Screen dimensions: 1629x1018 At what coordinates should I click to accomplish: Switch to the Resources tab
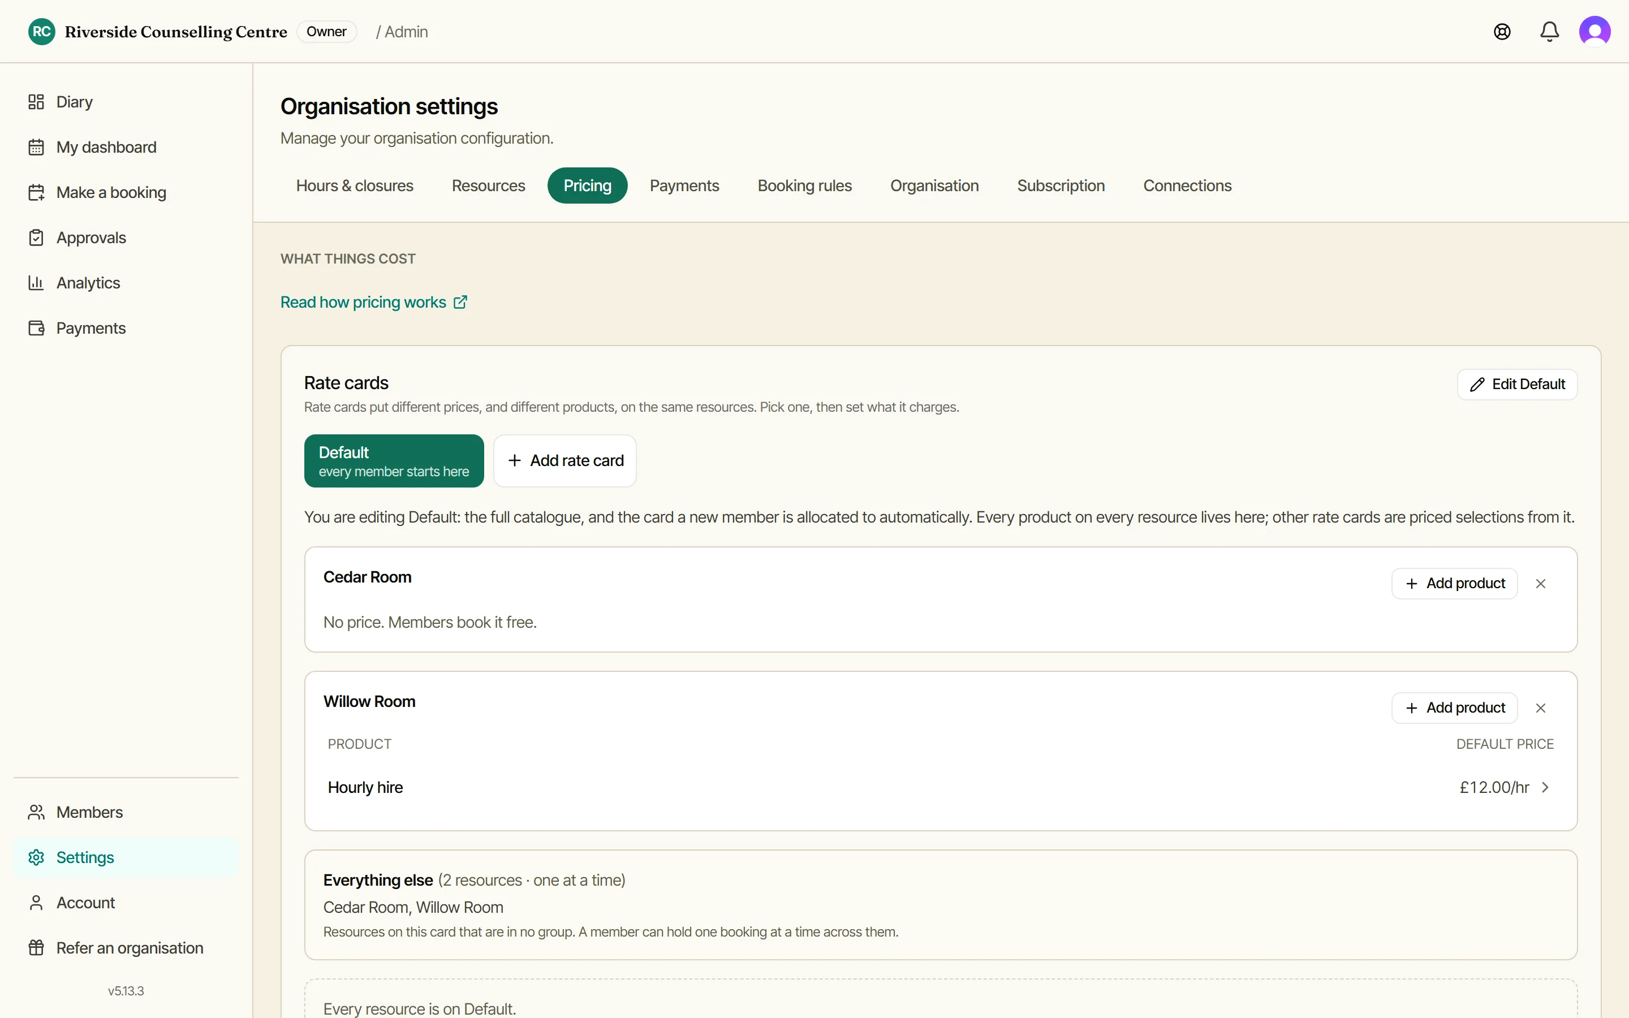[488, 186]
